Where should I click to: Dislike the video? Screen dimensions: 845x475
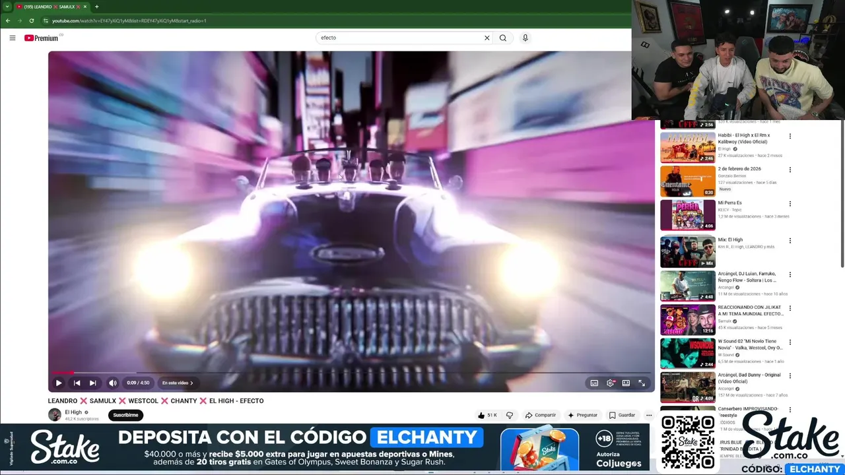509,415
